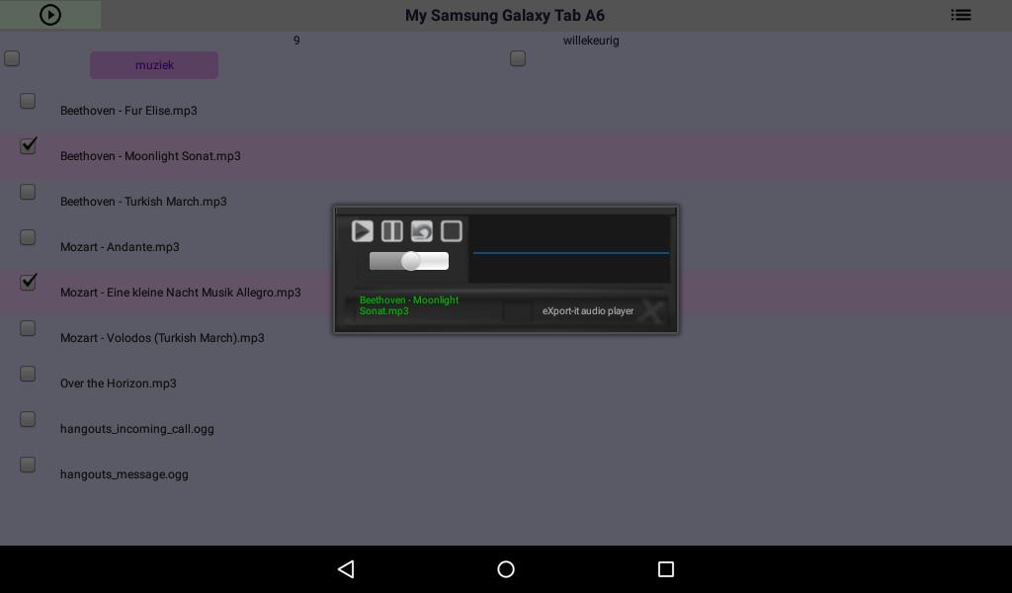Click the eXport-it audio player label
1012x593 pixels.
[x=587, y=311]
